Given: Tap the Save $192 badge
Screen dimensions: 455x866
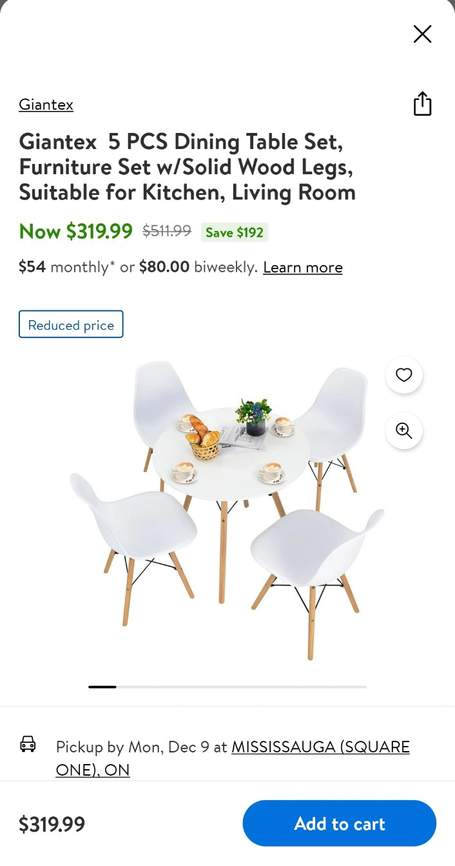Looking at the screenshot, I should click(x=235, y=232).
